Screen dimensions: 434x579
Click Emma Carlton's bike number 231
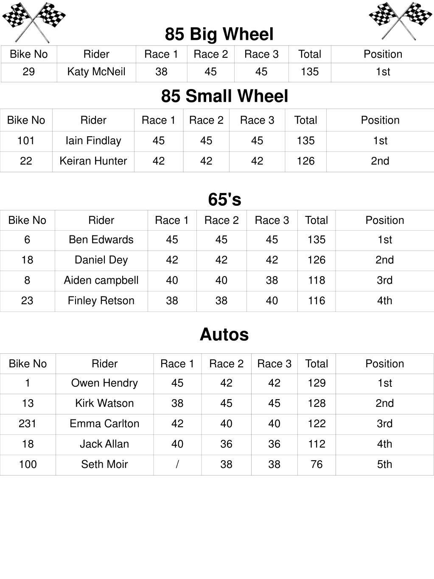point(28,424)
